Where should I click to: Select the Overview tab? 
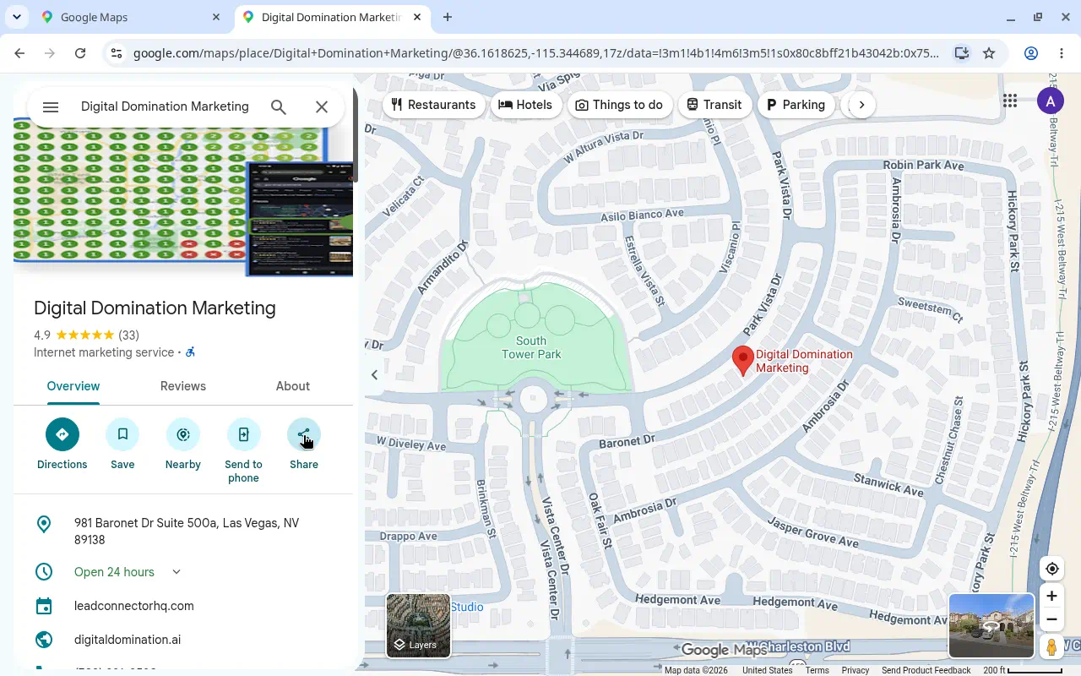73,386
